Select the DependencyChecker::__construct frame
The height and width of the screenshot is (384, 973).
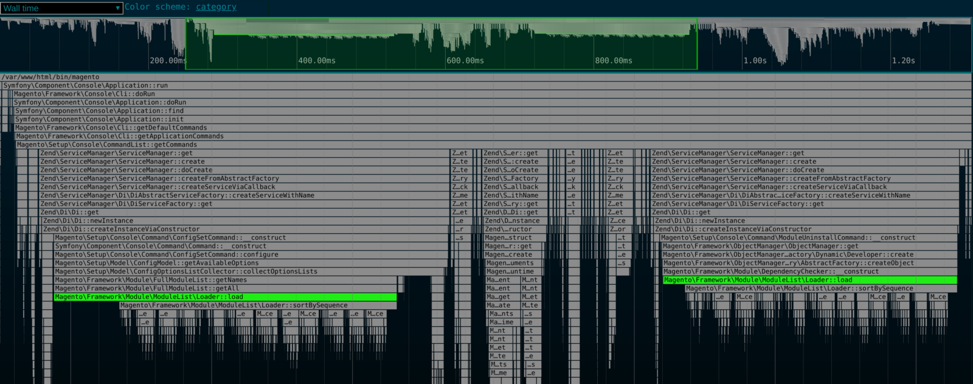pyautogui.click(x=810, y=272)
